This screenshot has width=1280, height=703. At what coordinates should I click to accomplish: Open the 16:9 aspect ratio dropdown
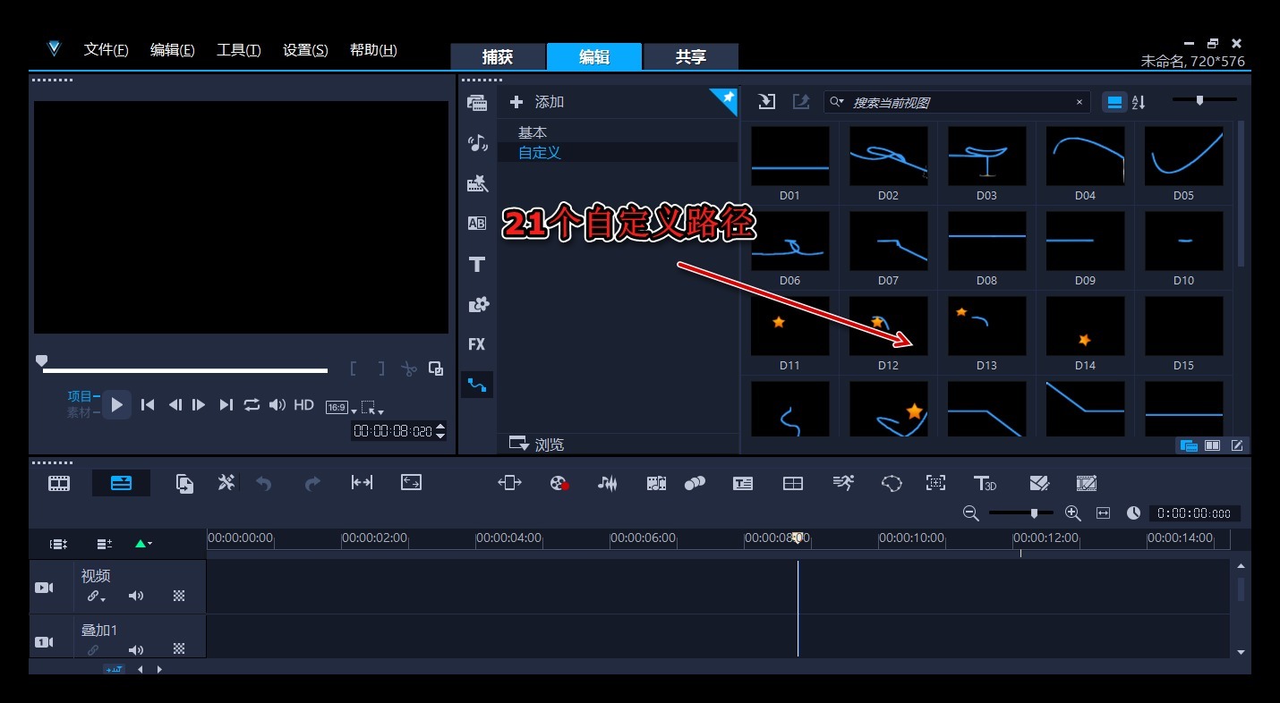pos(340,407)
